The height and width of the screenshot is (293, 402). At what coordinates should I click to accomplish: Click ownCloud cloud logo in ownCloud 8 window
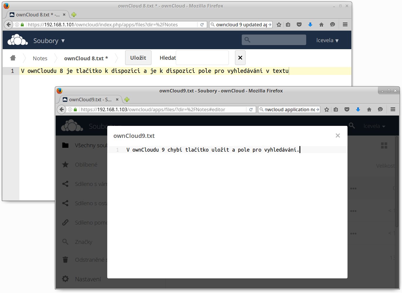coord(18,40)
